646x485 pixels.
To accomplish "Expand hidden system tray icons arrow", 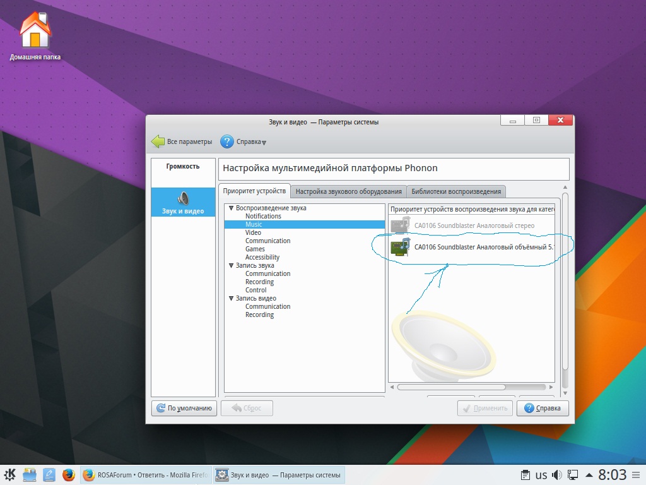I will [x=589, y=475].
